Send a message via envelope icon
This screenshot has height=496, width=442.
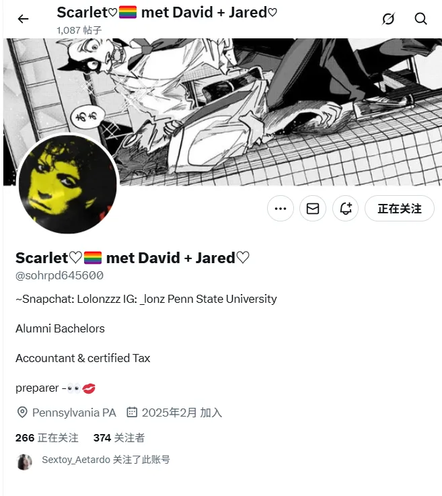pyautogui.click(x=313, y=209)
